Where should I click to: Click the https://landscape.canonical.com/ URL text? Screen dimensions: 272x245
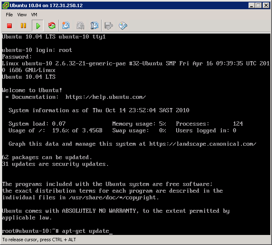click(x=203, y=144)
